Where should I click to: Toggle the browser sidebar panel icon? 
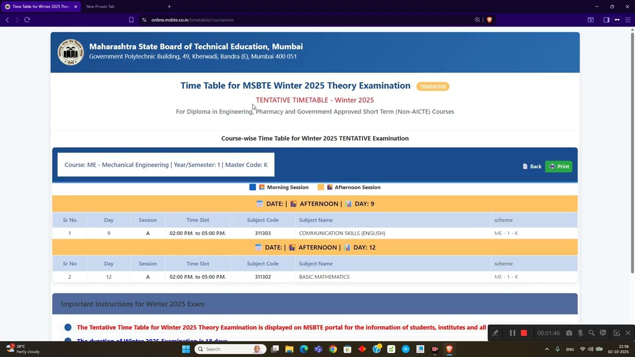(x=606, y=20)
